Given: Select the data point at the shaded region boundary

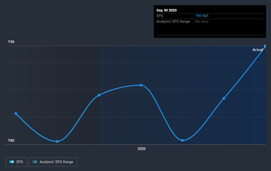Looking at the screenshot, I should [x=99, y=95].
